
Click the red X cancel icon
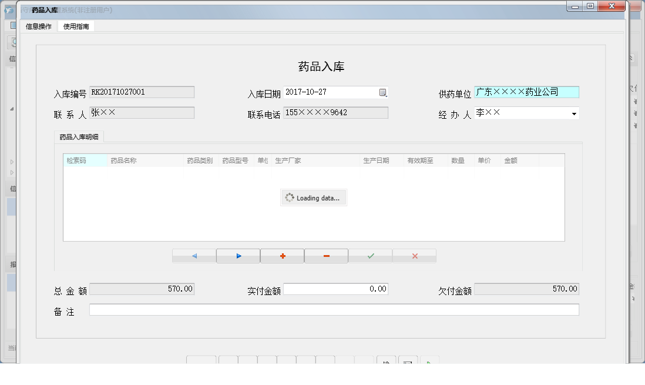point(414,255)
